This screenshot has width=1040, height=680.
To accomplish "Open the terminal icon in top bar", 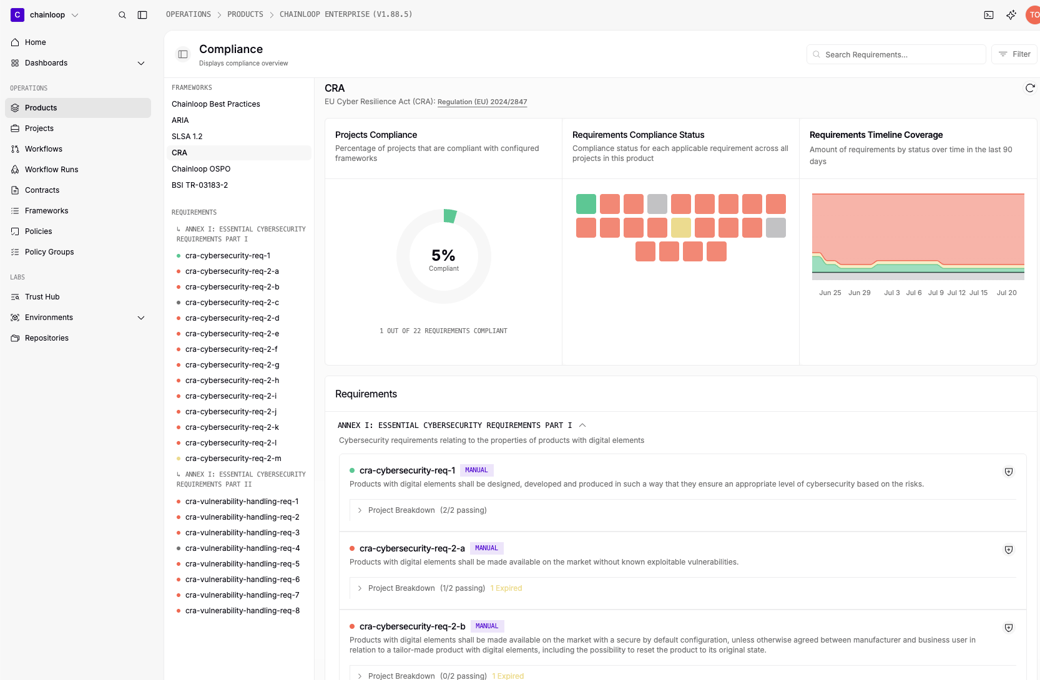I will coord(989,15).
